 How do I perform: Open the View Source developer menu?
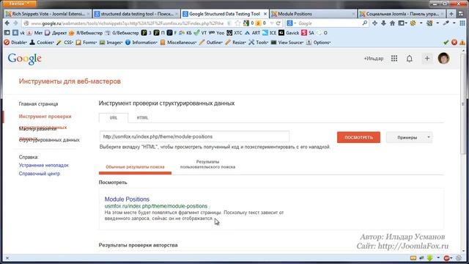pos(287,43)
